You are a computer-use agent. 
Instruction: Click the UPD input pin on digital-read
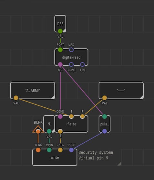point(71,50)
